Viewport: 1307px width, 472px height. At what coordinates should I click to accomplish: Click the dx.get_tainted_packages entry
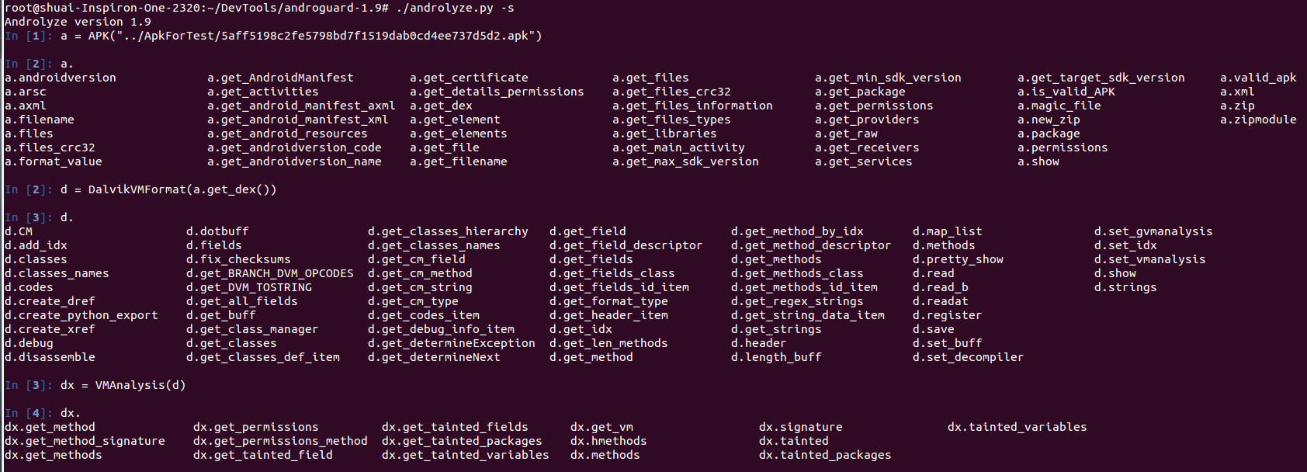pos(462,441)
